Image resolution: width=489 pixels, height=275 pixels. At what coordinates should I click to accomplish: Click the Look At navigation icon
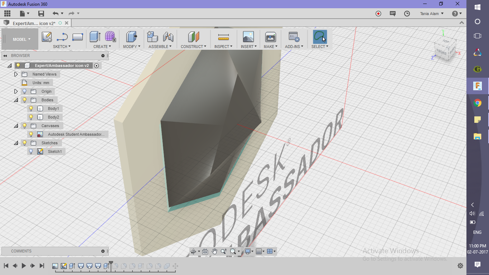tap(205, 251)
